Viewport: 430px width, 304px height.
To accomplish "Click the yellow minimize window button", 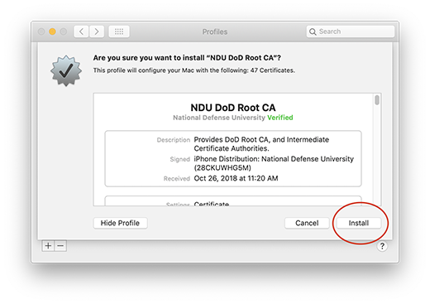I will (52, 31).
